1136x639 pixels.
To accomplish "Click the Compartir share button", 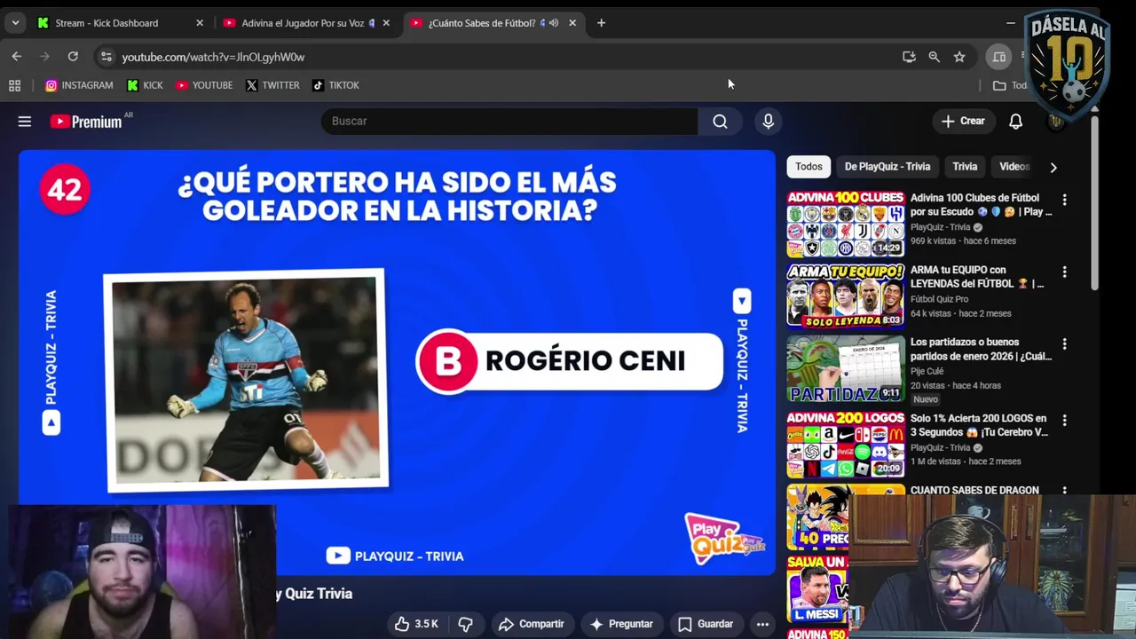I will 532,624.
